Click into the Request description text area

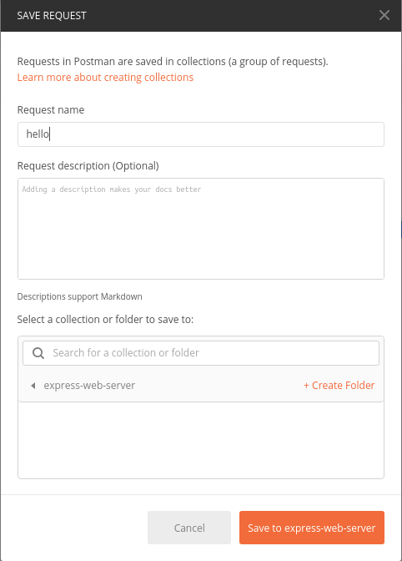pyautogui.click(x=201, y=229)
